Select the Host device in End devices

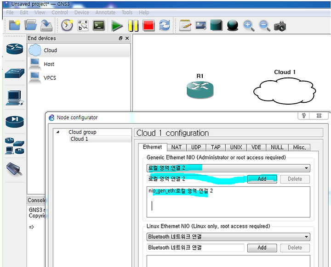click(79, 64)
